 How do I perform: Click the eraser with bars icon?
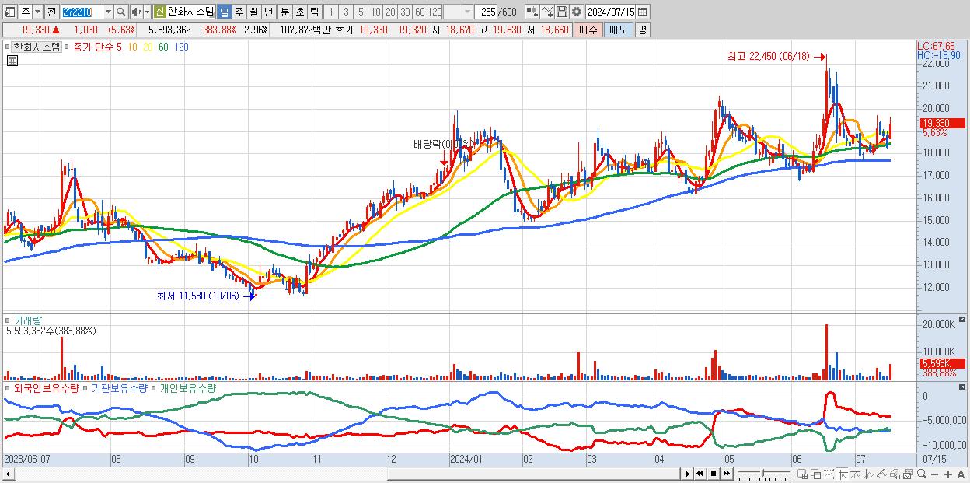[895, 474]
